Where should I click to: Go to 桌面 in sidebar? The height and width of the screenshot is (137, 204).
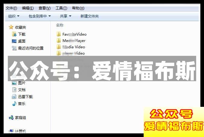tap(22, 41)
